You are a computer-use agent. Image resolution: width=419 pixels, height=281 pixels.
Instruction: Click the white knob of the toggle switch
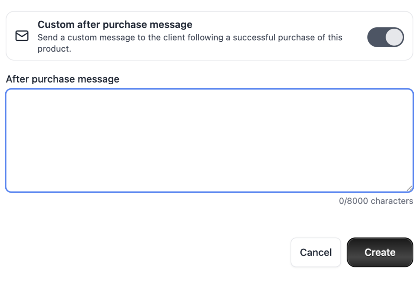[394, 37]
